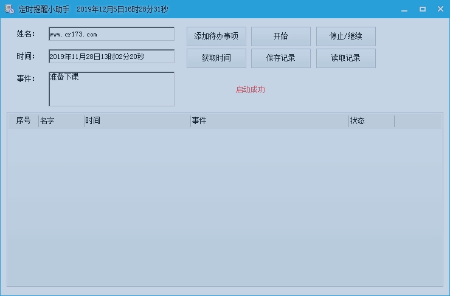The image size is (450, 296).
Task: Maximize the application window
Action: 423,9
